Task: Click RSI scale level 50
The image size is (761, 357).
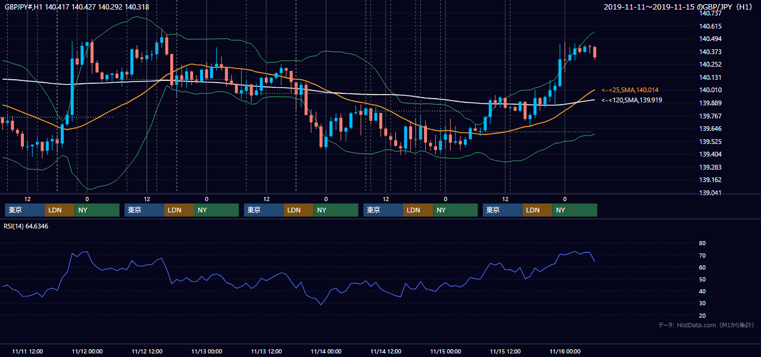Action: point(703,279)
